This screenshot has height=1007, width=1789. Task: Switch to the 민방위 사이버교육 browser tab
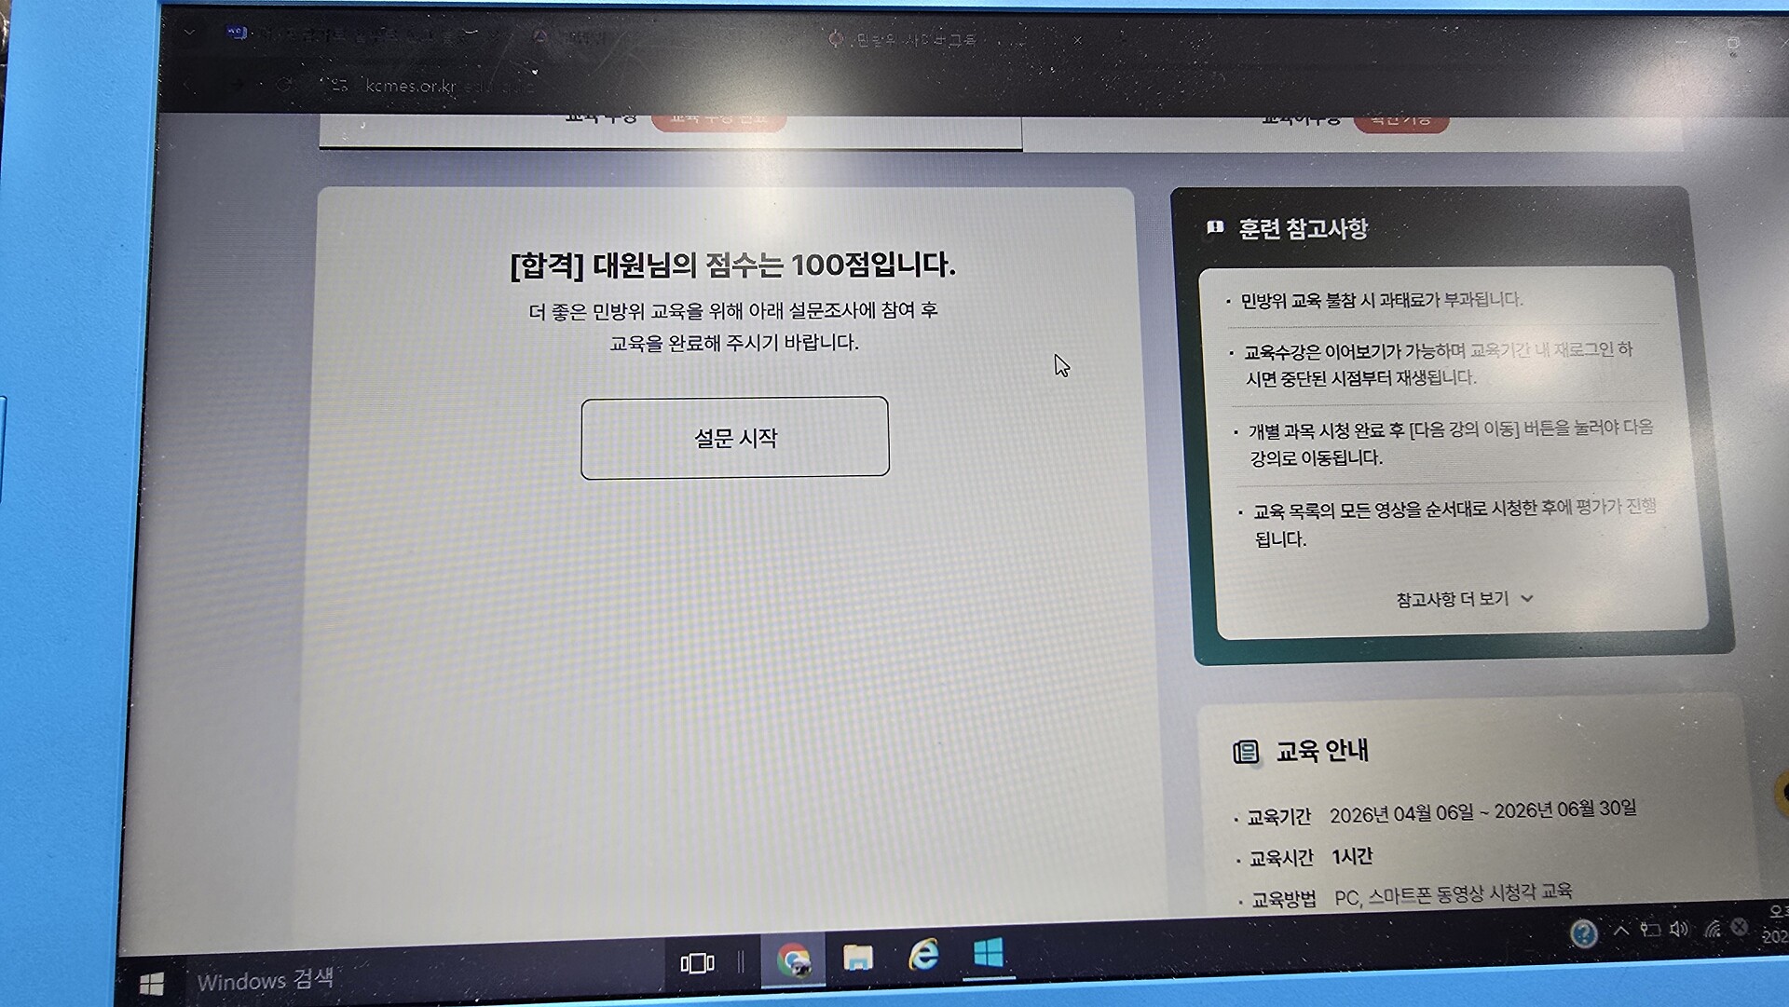click(x=913, y=40)
